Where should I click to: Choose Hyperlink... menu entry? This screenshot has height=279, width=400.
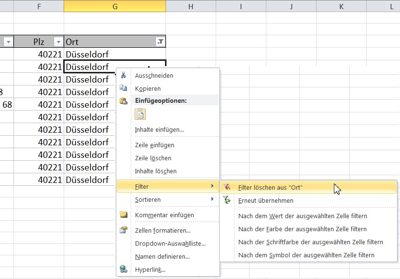pyautogui.click(x=168, y=269)
